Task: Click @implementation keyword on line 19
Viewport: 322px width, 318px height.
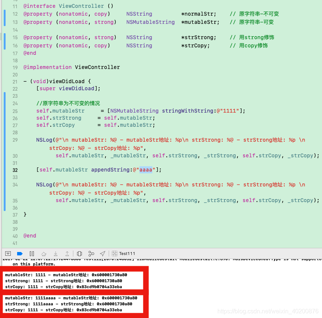Action: click(x=47, y=67)
